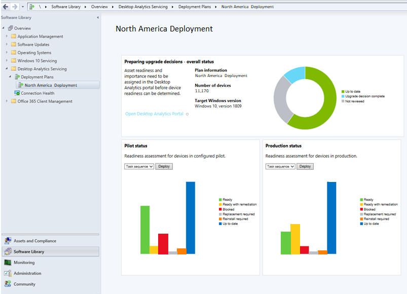Click Deploy in the Pilot status panel
Image resolution: width=407 pixels, height=294 pixels.
coord(164,166)
